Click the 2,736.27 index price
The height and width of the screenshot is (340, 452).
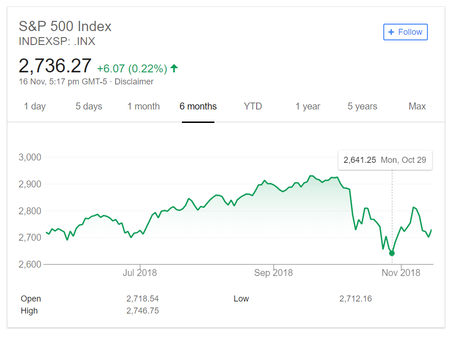pyautogui.click(x=55, y=66)
